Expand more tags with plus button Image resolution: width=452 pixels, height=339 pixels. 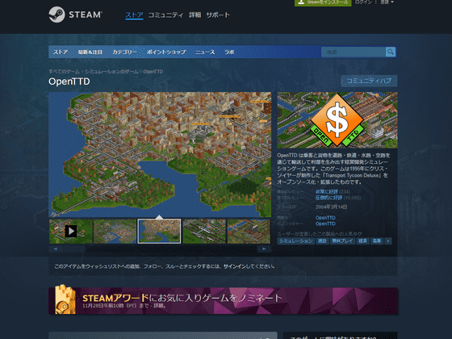pyautogui.click(x=388, y=241)
